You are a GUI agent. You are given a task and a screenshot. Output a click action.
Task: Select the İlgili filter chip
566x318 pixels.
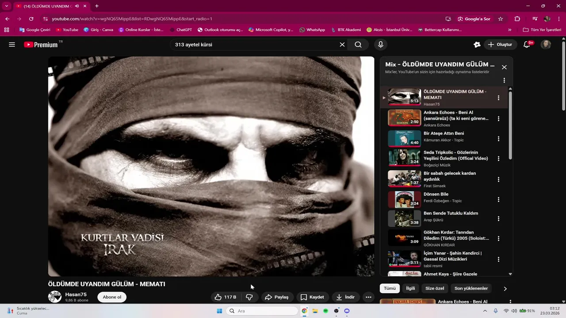pos(411,288)
